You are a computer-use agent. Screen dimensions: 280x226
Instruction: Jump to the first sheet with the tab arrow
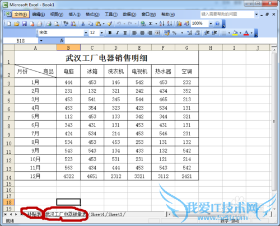6,214
